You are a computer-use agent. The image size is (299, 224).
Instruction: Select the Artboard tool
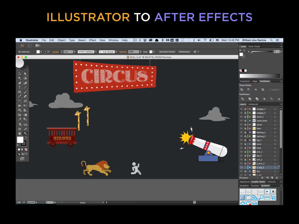click(20, 129)
